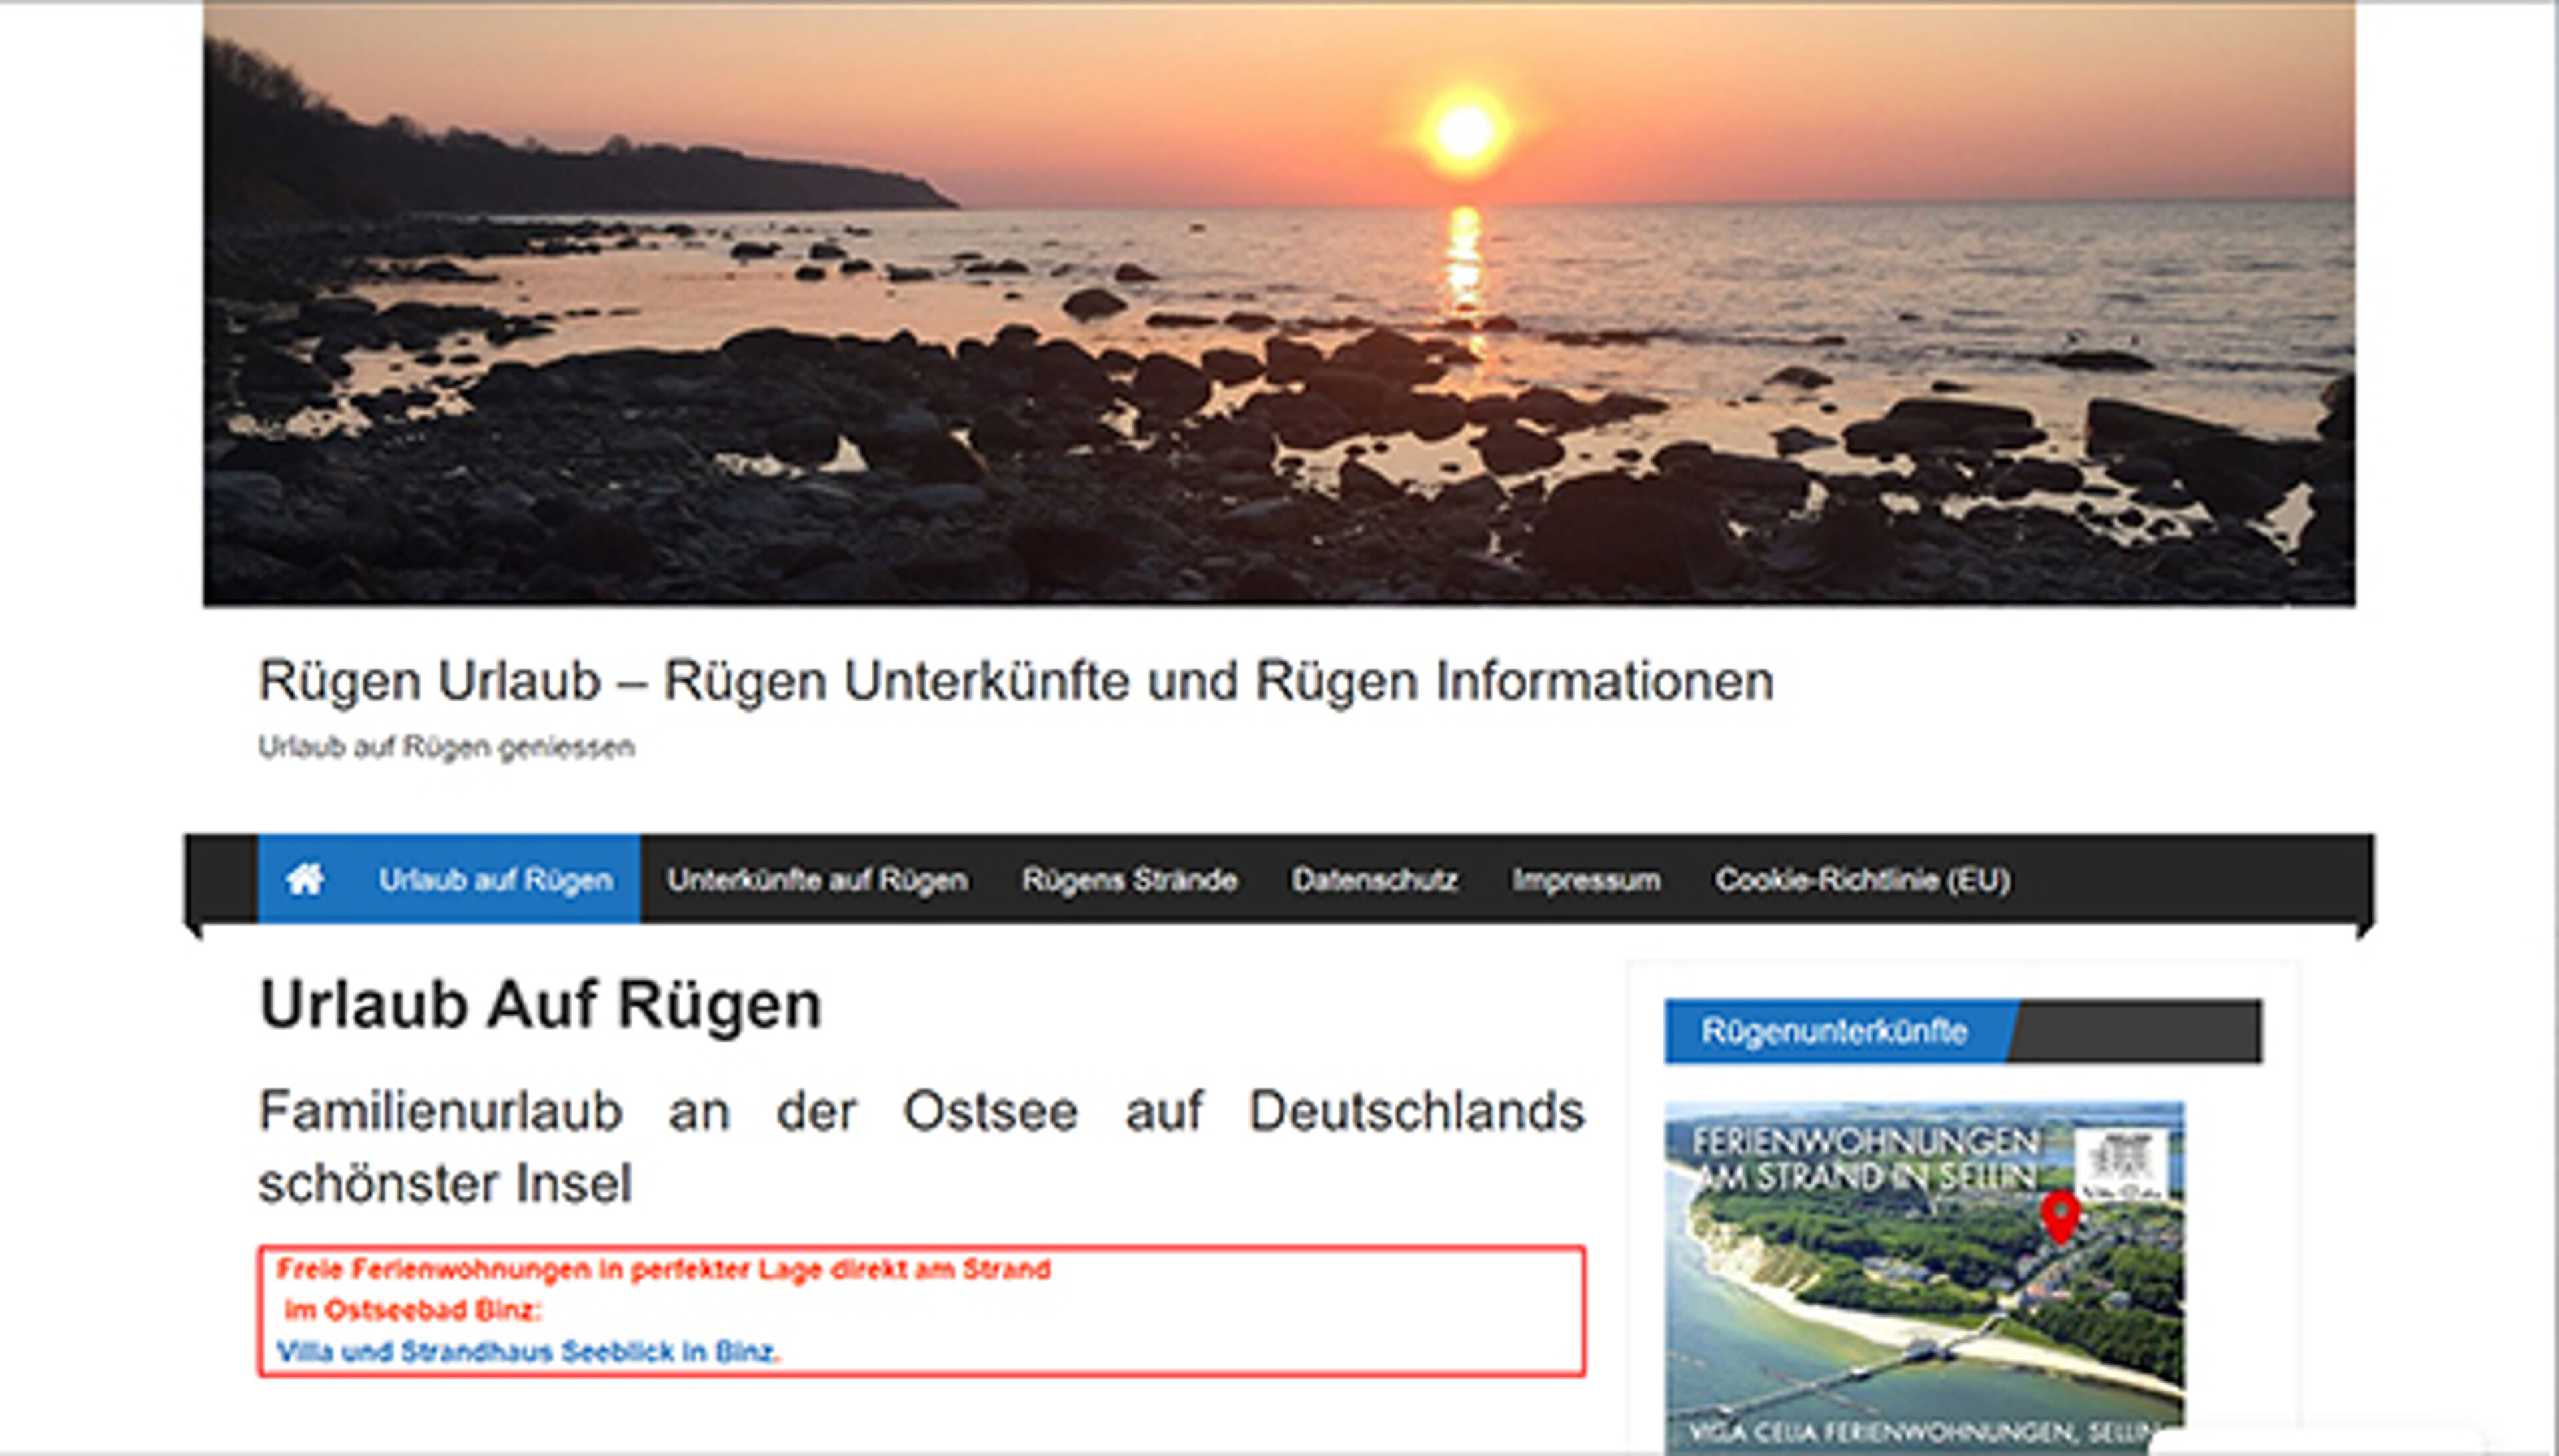Open the Unterkünfte auf Rügen page
2559x1456 pixels.
[x=818, y=878]
